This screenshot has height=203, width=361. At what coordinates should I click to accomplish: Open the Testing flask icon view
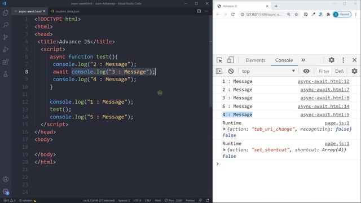click(6, 74)
